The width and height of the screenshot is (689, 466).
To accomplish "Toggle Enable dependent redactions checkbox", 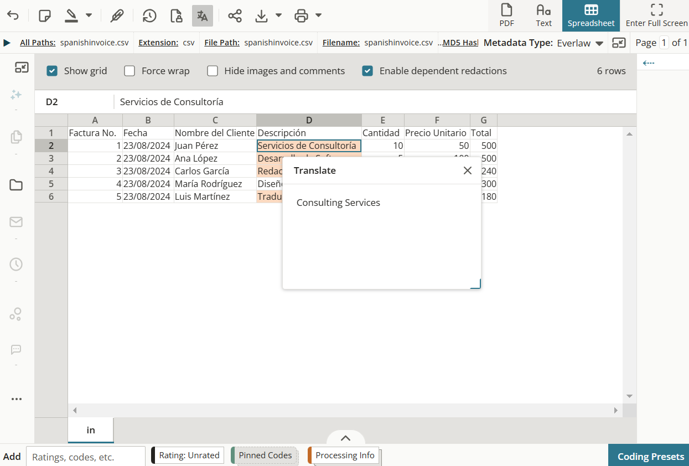I will pos(367,71).
